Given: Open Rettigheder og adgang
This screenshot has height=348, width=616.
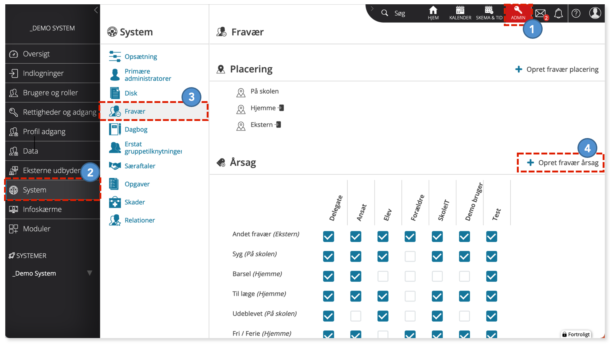Looking at the screenshot, I should [53, 112].
